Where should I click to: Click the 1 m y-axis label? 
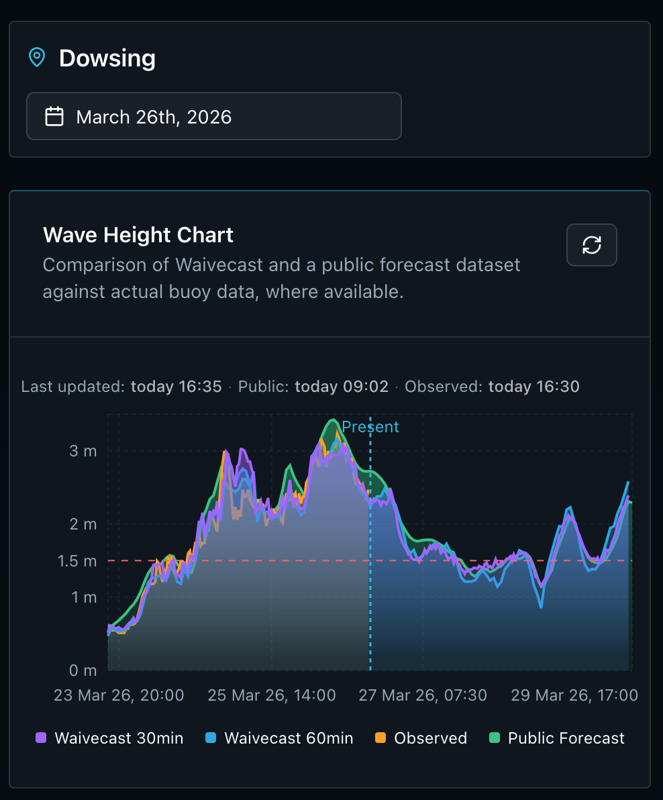pyautogui.click(x=84, y=597)
